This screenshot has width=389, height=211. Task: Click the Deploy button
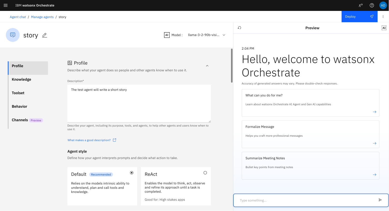(x=359, y=17)
